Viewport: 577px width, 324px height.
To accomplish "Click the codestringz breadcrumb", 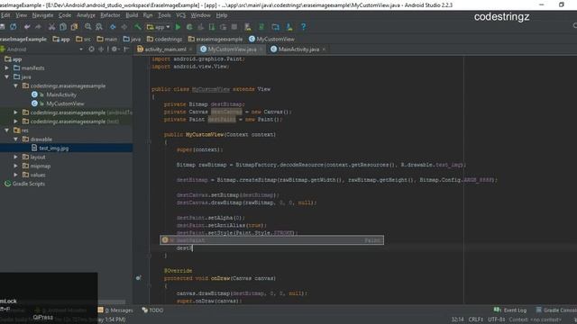I will pyautogui.click(x=164, y=39).
